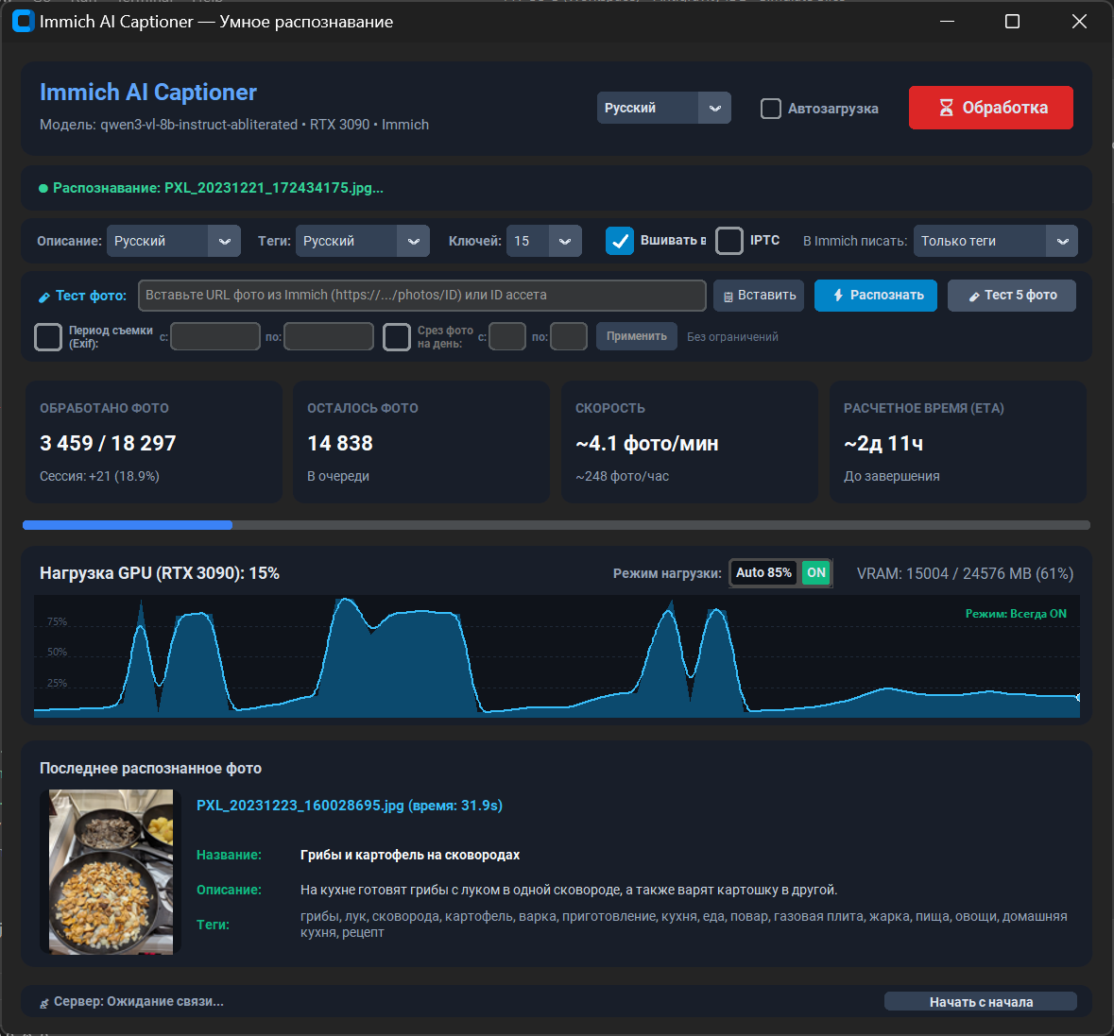
Task: Click the server status icon in the footer
Action: [x=44, y=1003]
